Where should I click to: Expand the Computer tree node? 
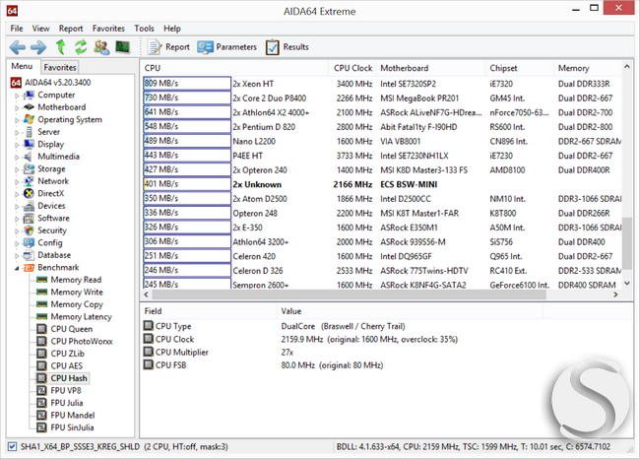pyautogui.click(x=17, y=96)
